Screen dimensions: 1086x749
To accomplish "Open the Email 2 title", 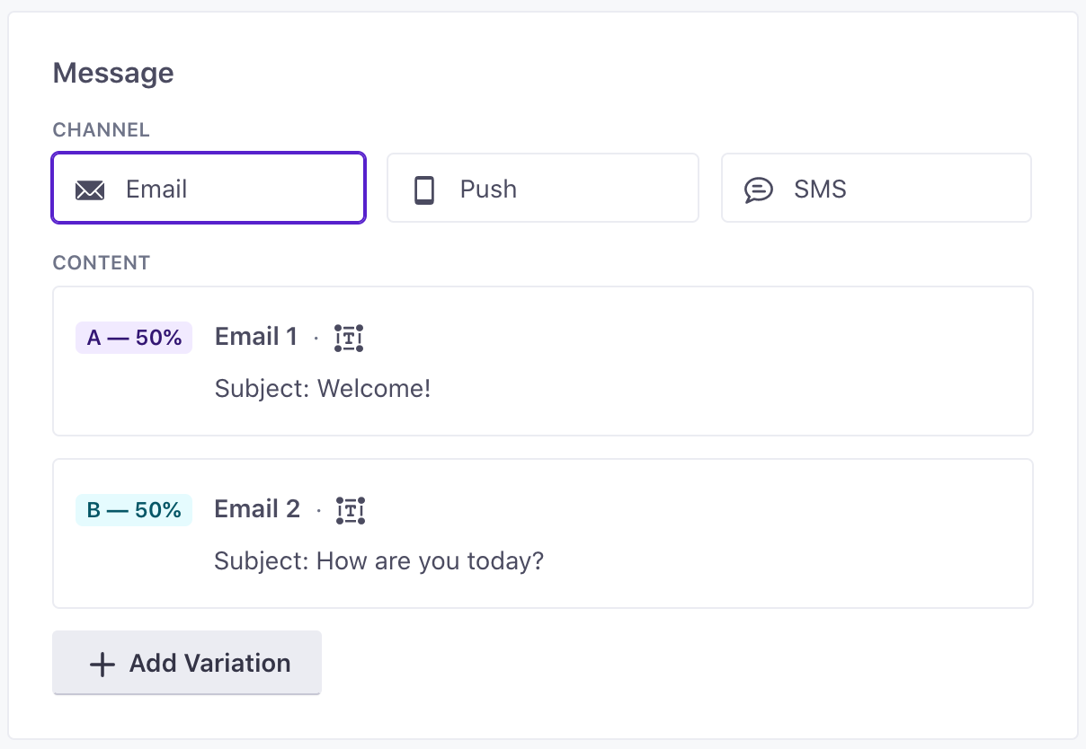I will [257, 509].
